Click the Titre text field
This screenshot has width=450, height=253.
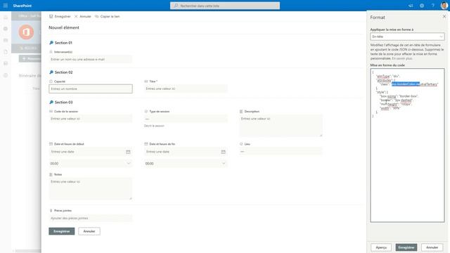tap(186, 89)
